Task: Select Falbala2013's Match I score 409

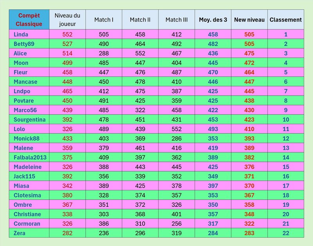Action: coord(104,157)
